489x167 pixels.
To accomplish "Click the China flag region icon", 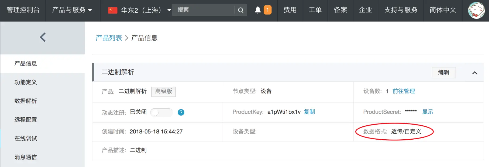I will click(112, 10).
